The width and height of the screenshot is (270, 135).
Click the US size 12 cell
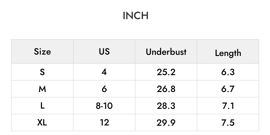(104, 122)
